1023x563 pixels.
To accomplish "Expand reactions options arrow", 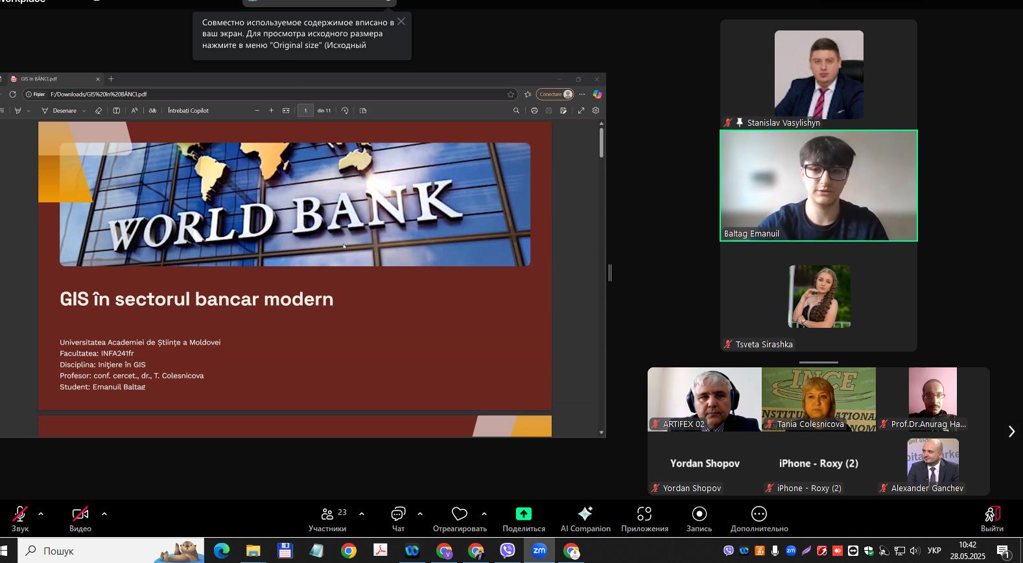I will (484, 514).
